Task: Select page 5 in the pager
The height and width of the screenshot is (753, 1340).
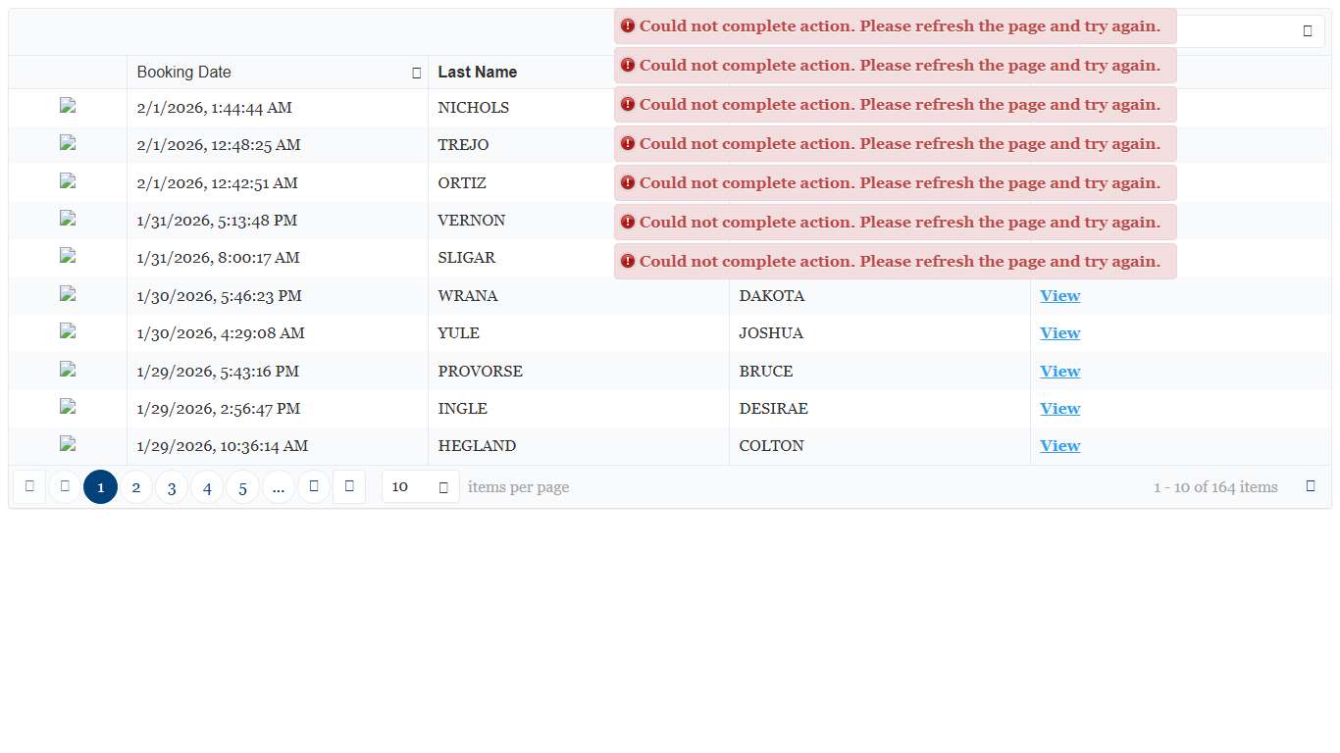Action: pos(243,487)
